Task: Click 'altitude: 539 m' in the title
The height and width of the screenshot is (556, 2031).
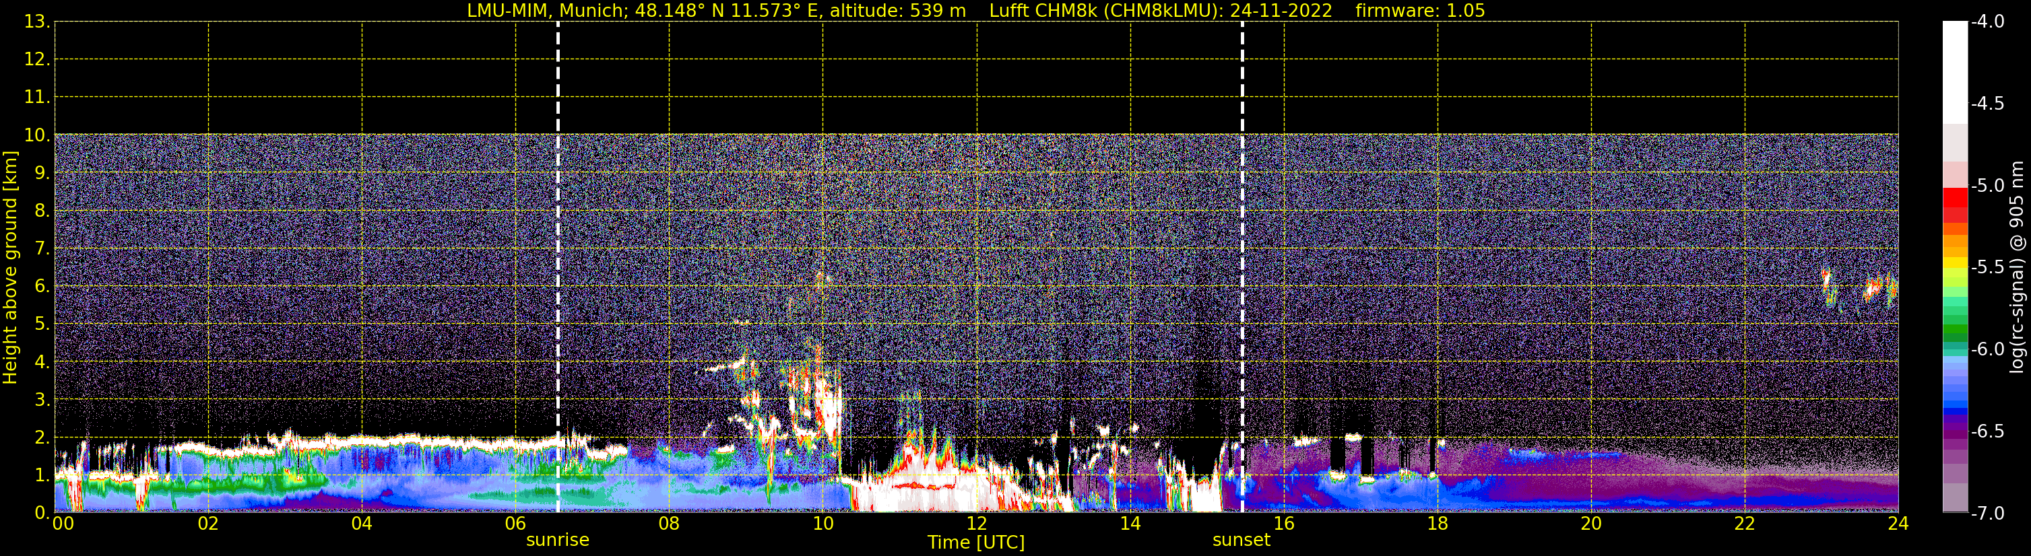Action: 897,11
